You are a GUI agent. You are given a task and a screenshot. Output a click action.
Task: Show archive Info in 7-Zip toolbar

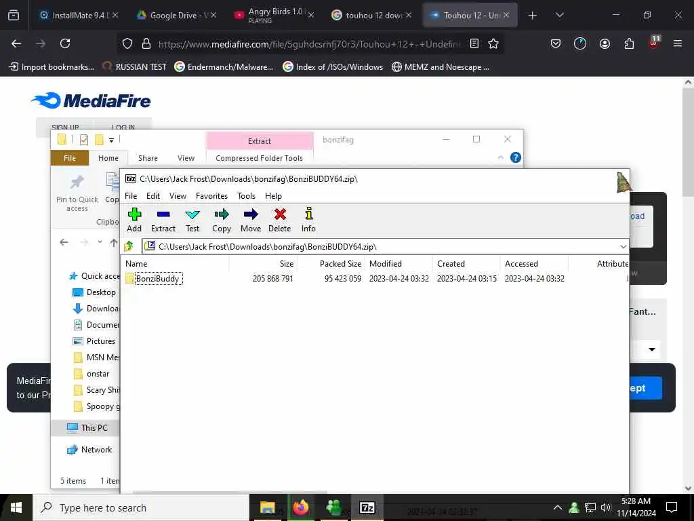(308, 220)
